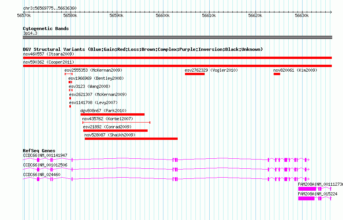Select the CCDC66|NR_024460 transcript label
The width and height of the screenshot is (343, 220).
point(42,175)
